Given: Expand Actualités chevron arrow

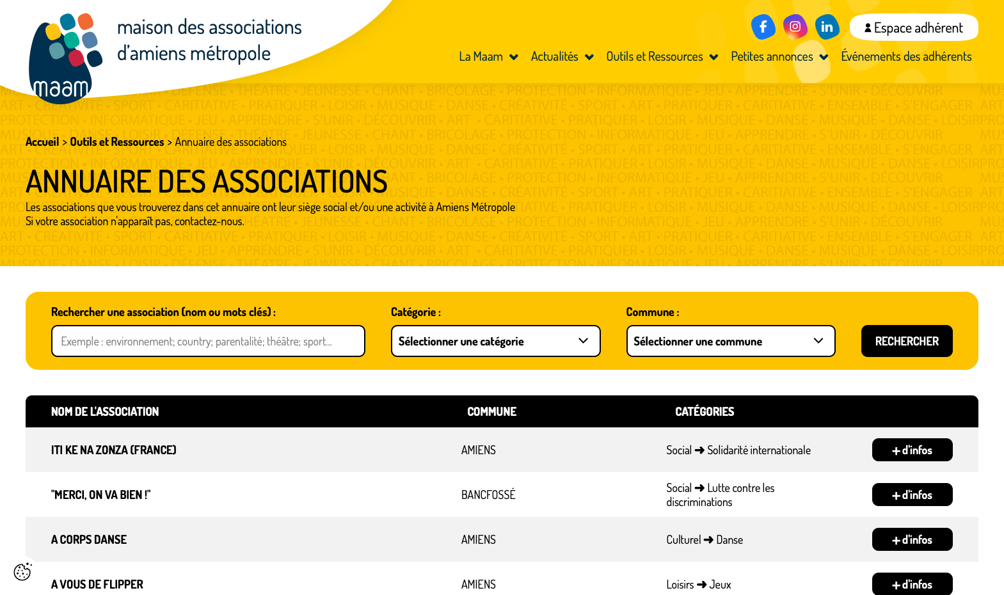Looking at the screenshot, I should (x=589, y=57).
